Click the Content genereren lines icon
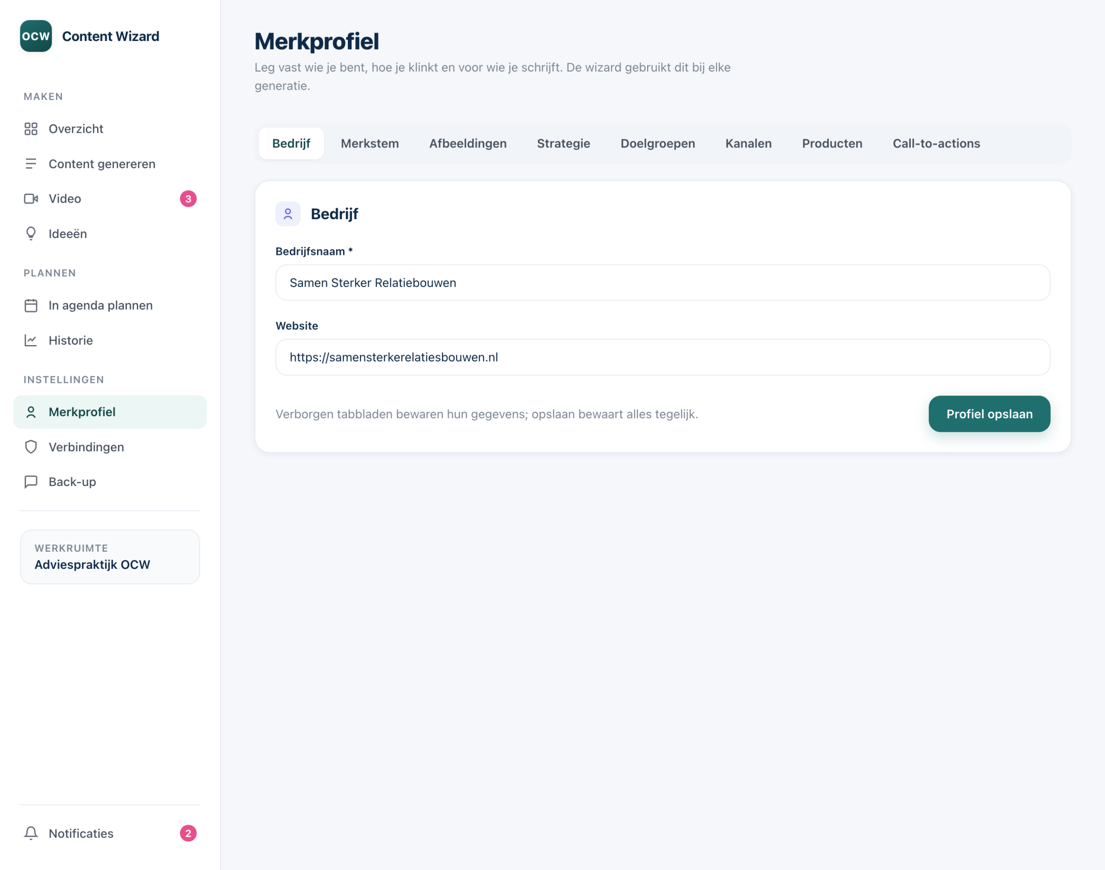 [31, 164]
